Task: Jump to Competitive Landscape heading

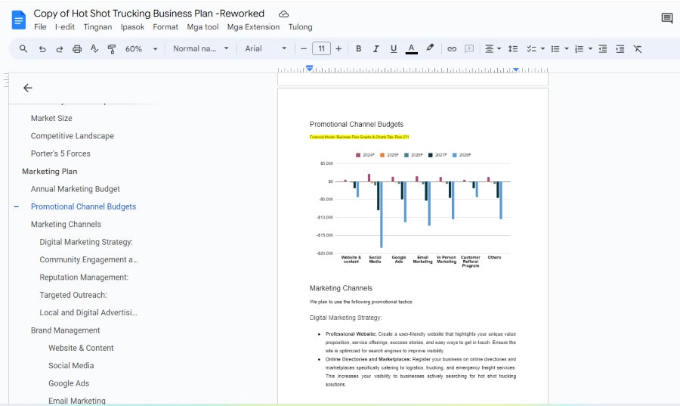Action: pyautogui.click(x=72, y=136)
